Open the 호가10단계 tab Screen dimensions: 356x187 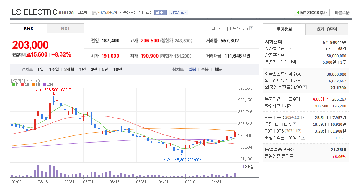point(327,29)
